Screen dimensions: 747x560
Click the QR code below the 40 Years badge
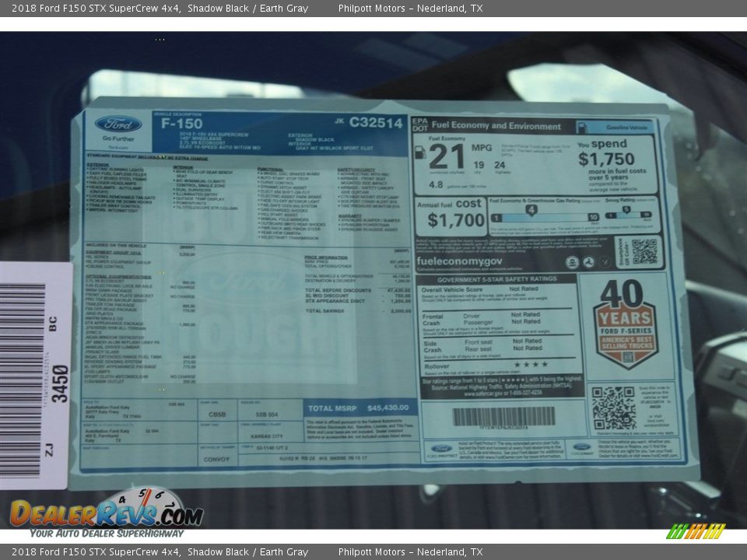(614, 408)
